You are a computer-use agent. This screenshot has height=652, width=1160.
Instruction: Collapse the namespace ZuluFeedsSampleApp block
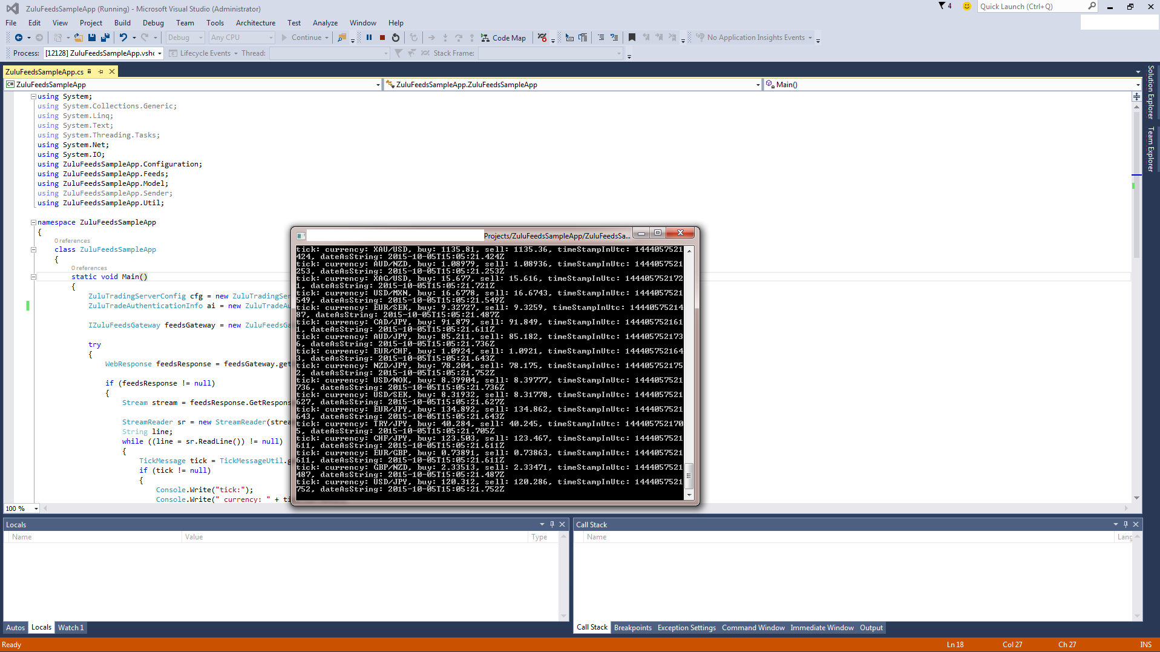(34, 222)
